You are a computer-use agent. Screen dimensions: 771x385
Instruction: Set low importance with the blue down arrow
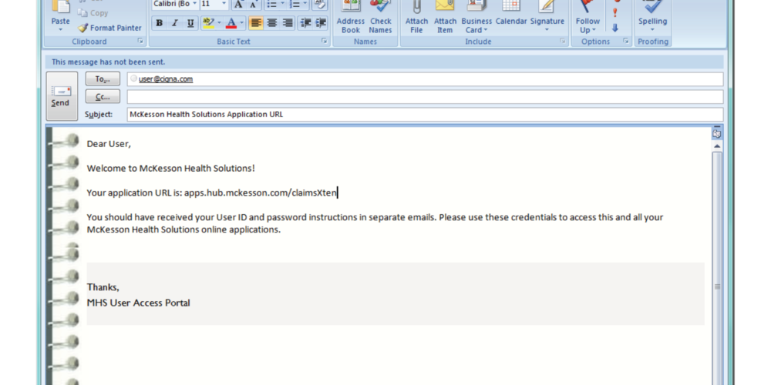(615, 28)
